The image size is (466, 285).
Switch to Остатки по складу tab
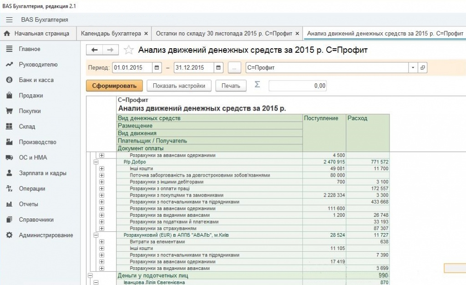pyautogui.click(x=224, y=34)
